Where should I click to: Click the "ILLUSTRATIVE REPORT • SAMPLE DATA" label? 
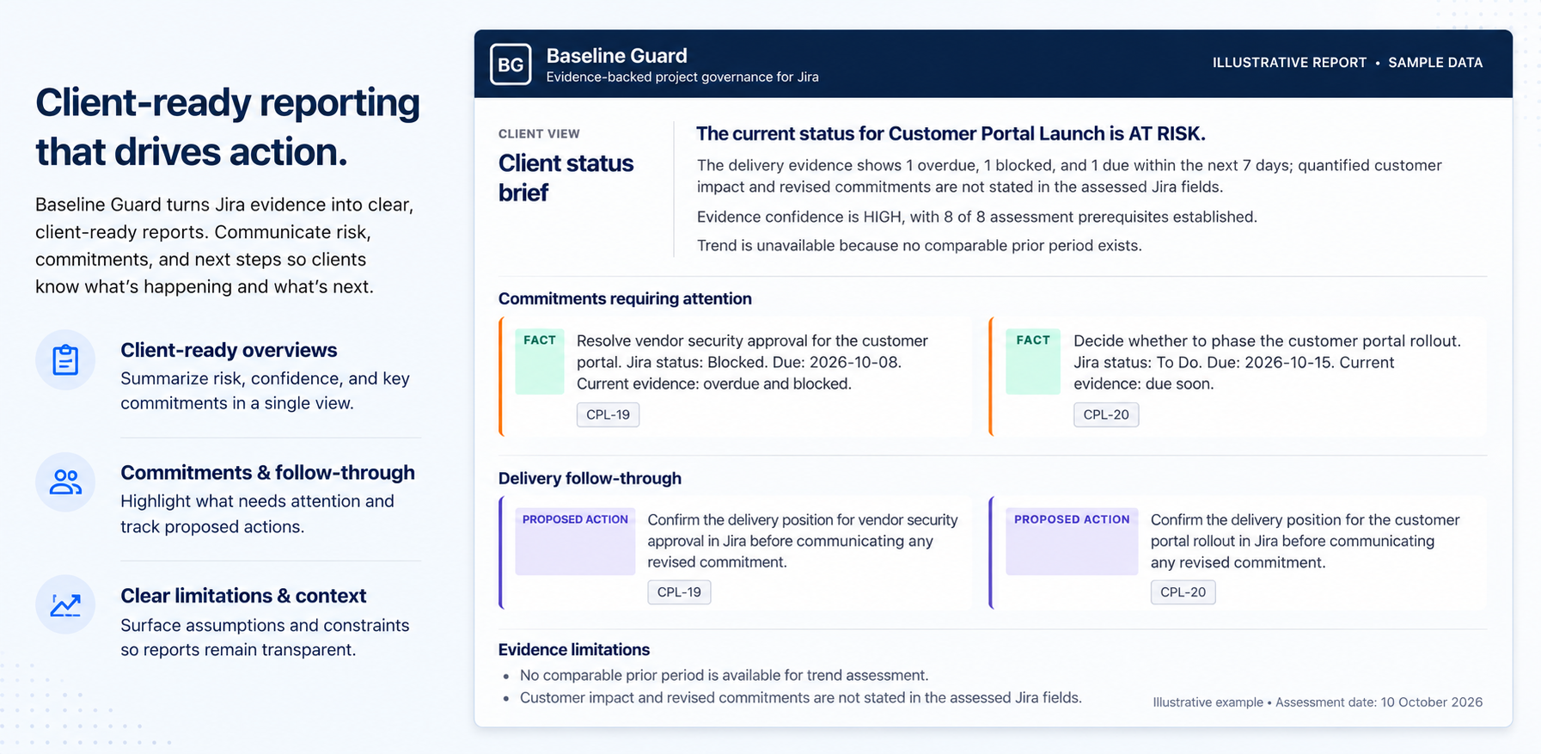pyautogui.click(x=1348, y=63)
